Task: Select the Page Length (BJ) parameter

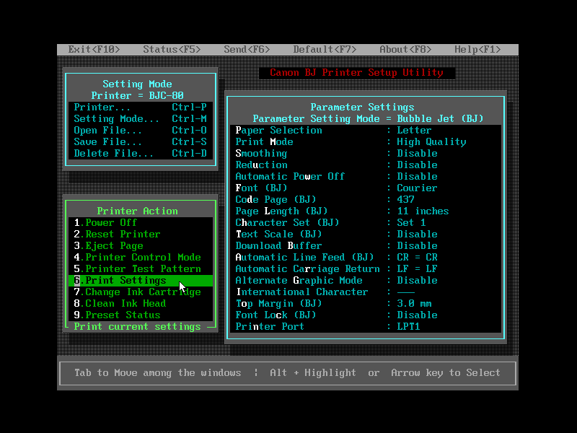Action: pos(366,211)
